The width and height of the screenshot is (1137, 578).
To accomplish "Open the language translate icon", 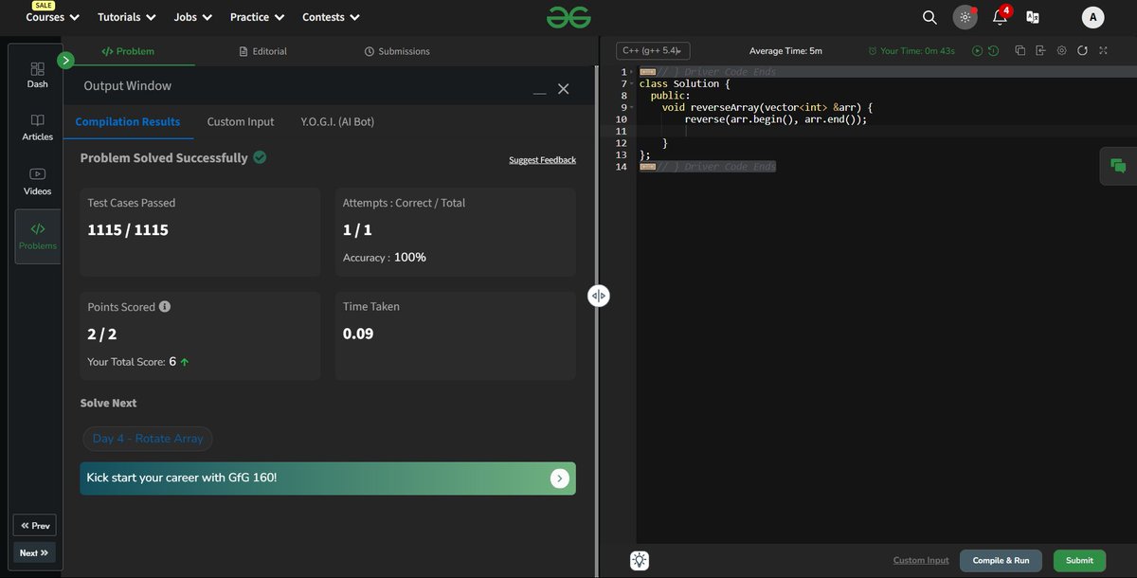I will coord(1033,17).
